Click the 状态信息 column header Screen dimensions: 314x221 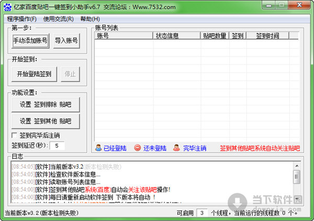[177, 36]
